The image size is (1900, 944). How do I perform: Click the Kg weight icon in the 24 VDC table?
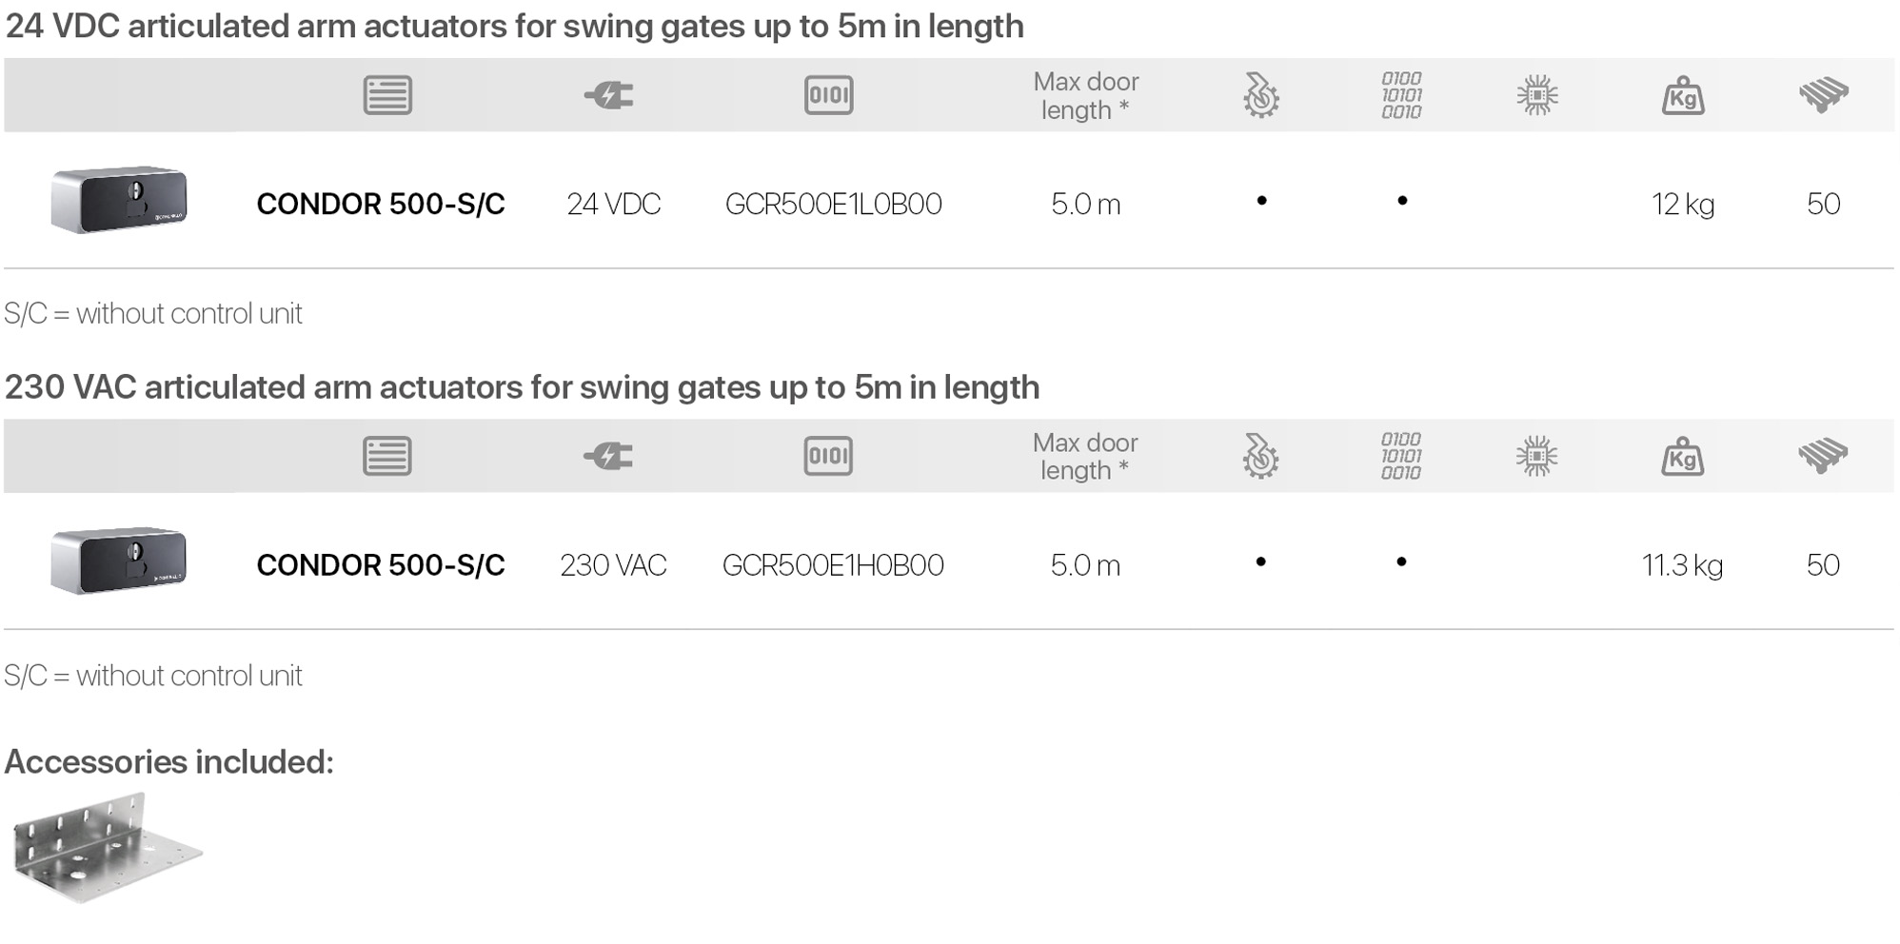point(1682,96)
